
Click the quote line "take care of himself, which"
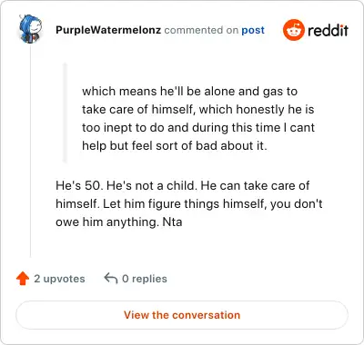[x=197, y=110]
